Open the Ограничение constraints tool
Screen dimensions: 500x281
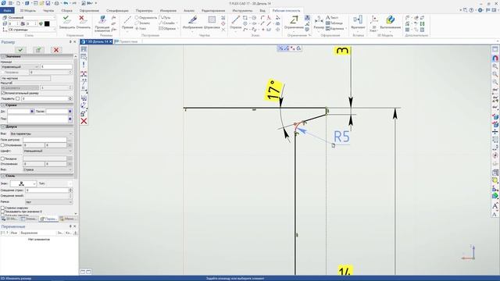[294, 23]
